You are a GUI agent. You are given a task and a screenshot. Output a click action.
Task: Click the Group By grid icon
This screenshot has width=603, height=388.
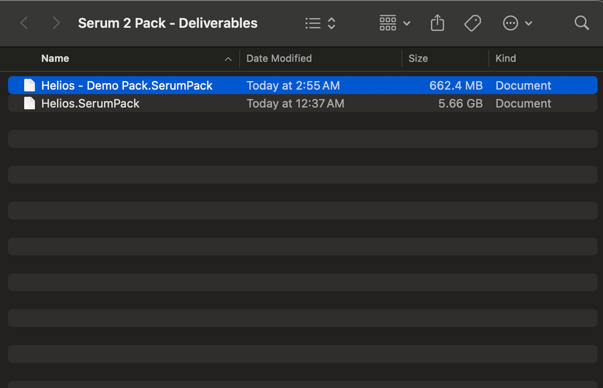pyautogui.click(x=388, y=23)
